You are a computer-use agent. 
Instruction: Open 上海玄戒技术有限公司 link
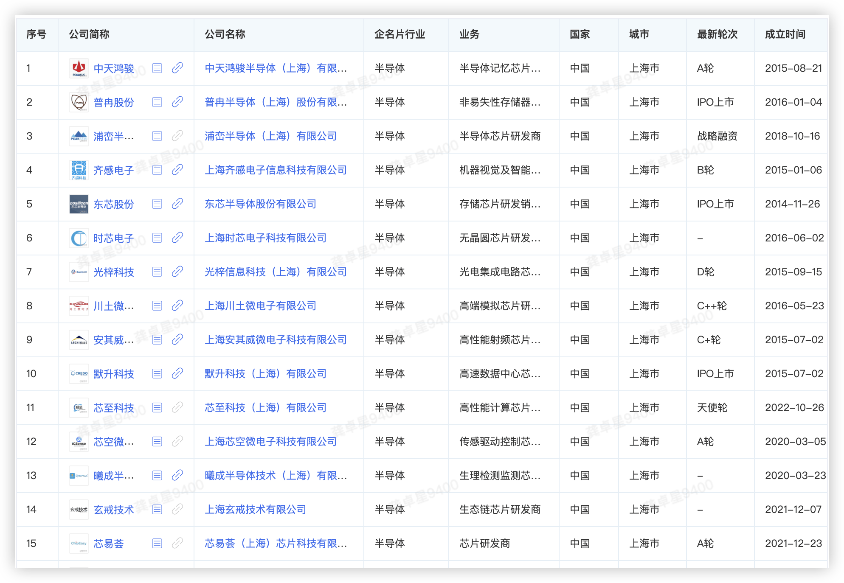coord(256,509)
